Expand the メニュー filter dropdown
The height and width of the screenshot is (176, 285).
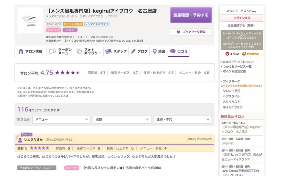point(61,119)
